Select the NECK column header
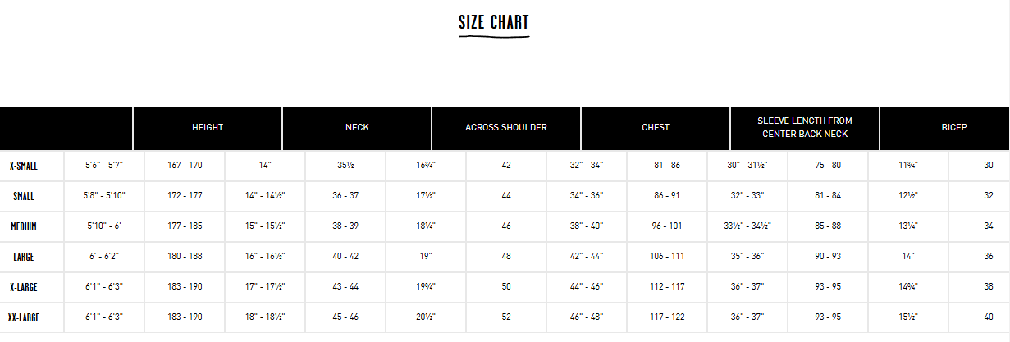Viewport: 1010px width, 342px height. pos(357,128)
